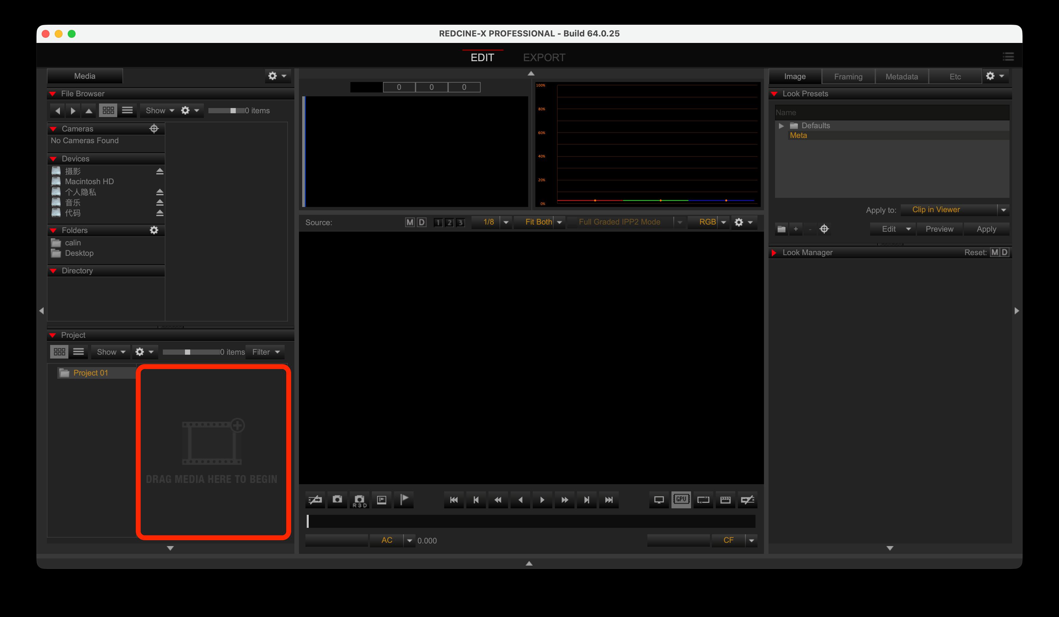Click the rightmost crossed-arrow icon under the viewer

(748, 500)
